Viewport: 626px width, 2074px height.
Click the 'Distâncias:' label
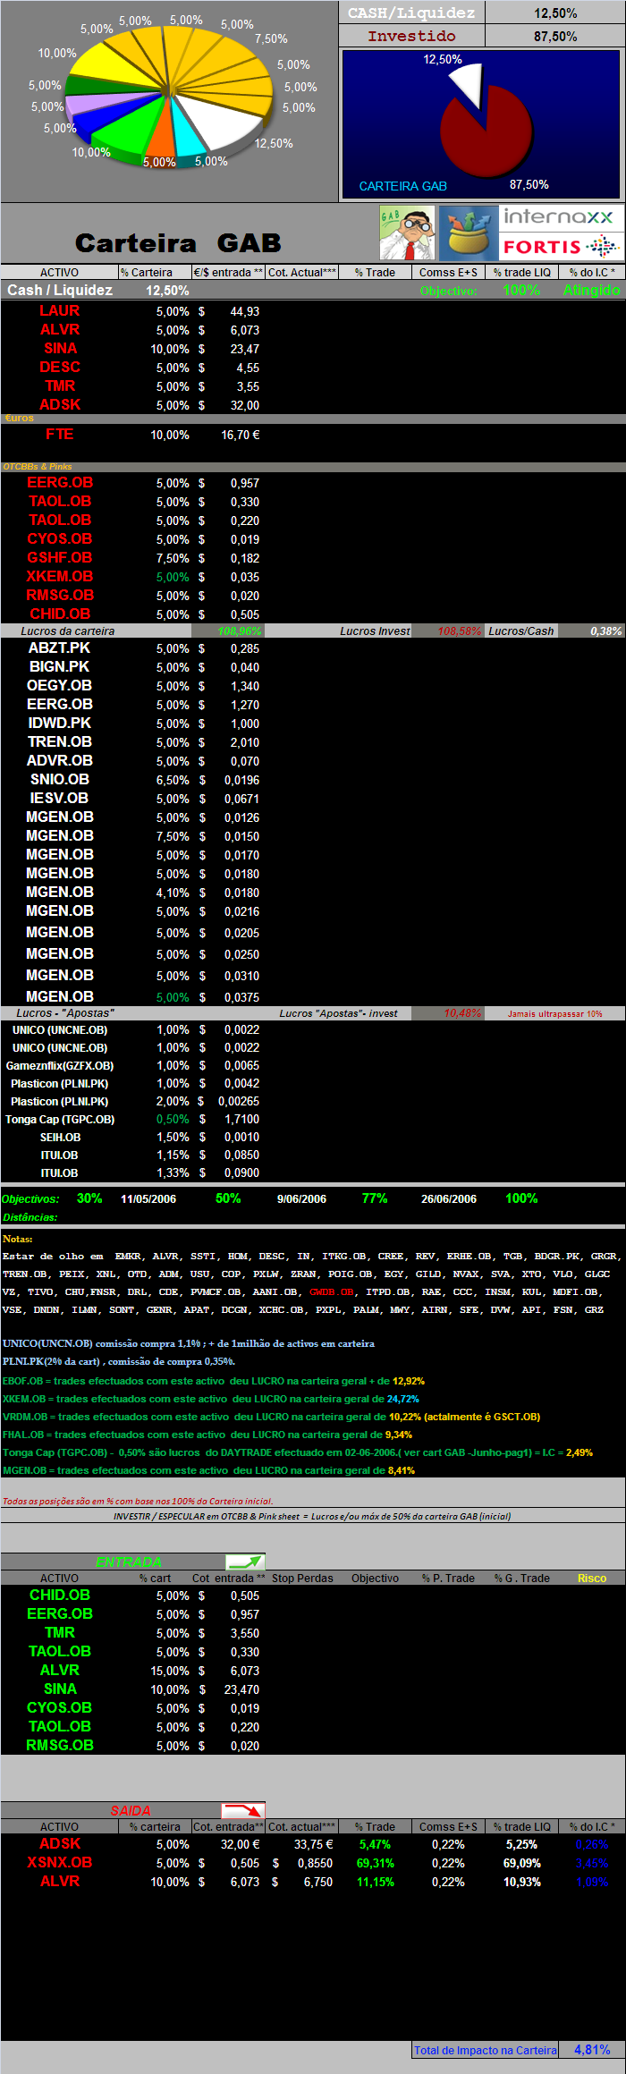click(x=30, y=1217)
